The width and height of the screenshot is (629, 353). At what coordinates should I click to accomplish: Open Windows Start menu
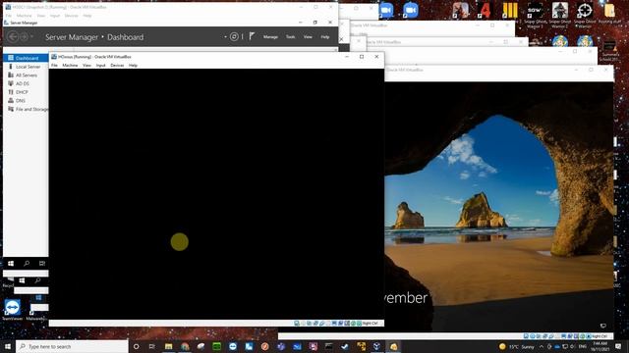8,346
